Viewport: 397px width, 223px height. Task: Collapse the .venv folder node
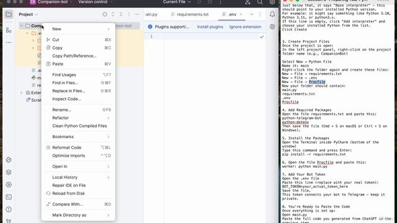pyautogui.click(x=27, y=33)
